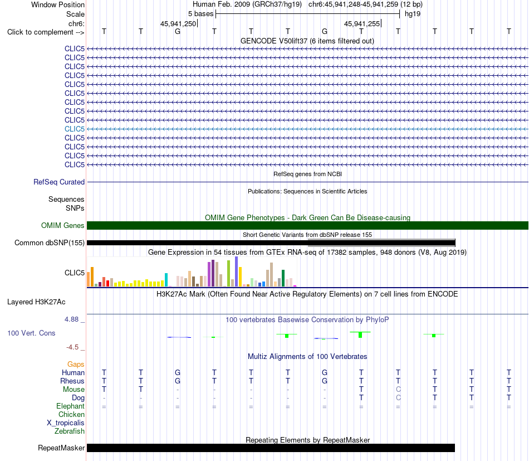Click the "RefSeq genes from NCBI" title

coord(307,174)
